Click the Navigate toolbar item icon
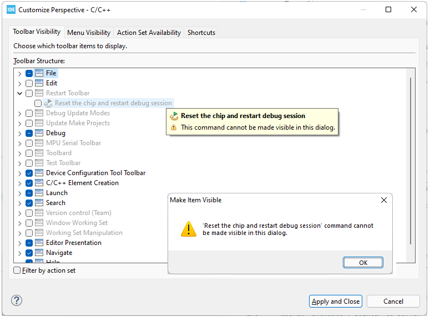The height and width of the screenshot is (317, 430). 39,253
